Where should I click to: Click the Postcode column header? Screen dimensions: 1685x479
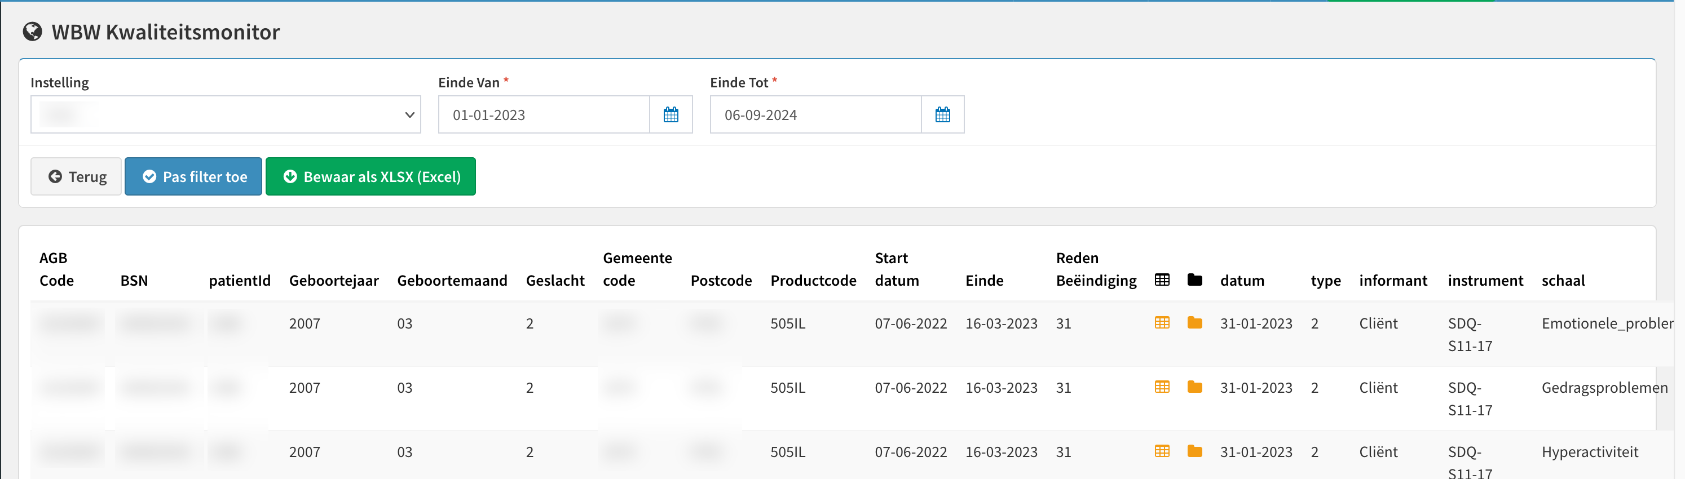(x=721, y=280)
